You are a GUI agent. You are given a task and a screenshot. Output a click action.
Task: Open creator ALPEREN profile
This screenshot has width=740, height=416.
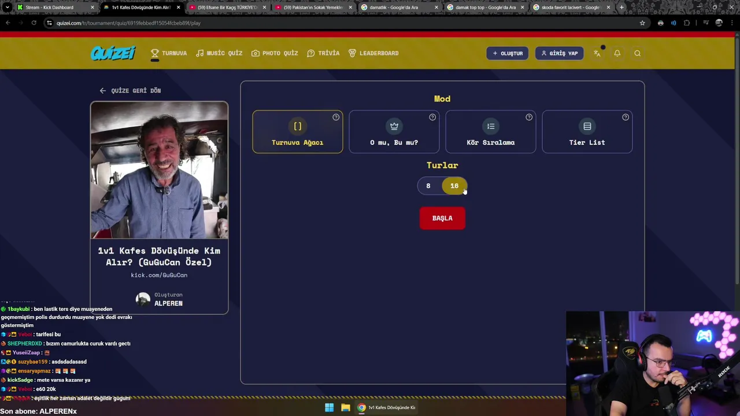pos(168,303)
